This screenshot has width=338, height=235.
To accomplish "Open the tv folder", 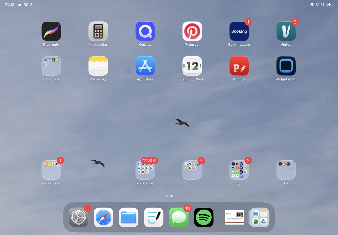I will coord(286,170).
